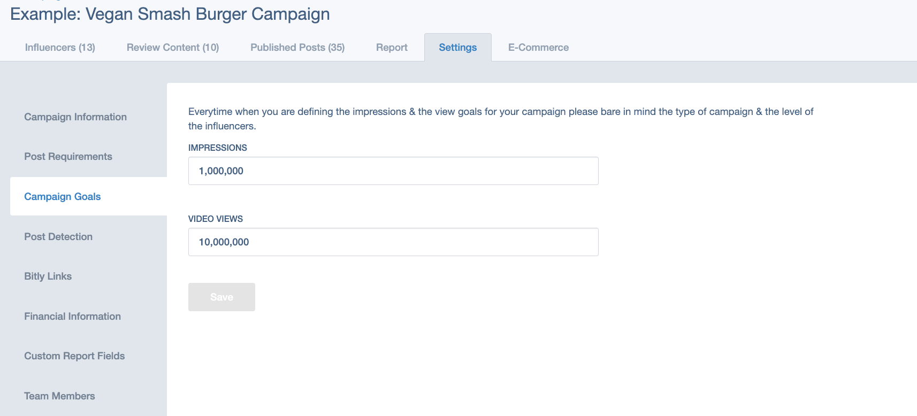Click Campaign Goals in the sidebar
The width and height of the screenshot is (917, 416).
coord(63,197)
